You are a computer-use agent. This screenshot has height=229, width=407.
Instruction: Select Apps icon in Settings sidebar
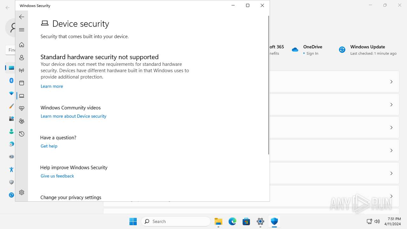(11, 119)
